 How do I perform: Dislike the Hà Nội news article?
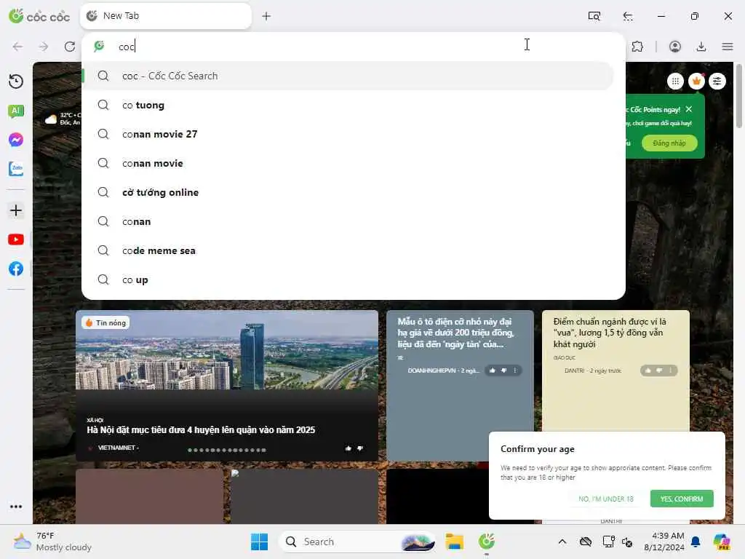(360, 448)
